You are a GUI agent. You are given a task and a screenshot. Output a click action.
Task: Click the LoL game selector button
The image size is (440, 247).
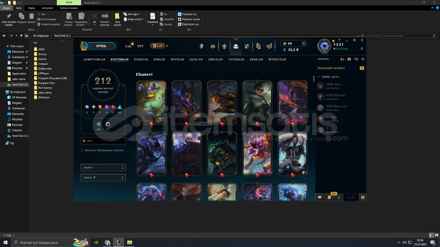(x=128, y=46)
